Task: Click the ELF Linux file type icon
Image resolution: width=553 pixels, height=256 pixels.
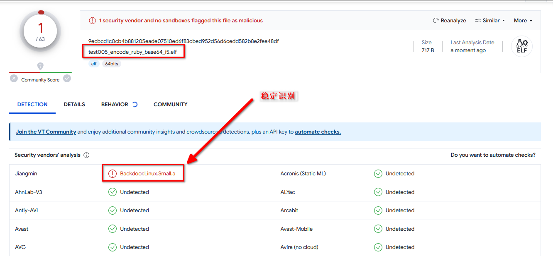Action: tap(521, 46)
